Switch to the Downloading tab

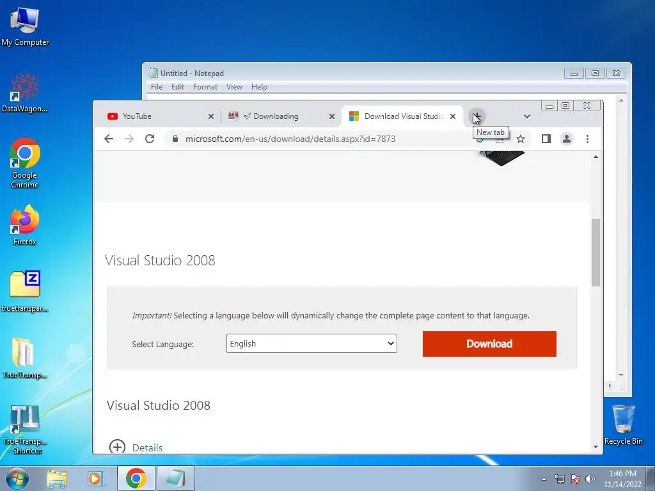tap(279, 116)
